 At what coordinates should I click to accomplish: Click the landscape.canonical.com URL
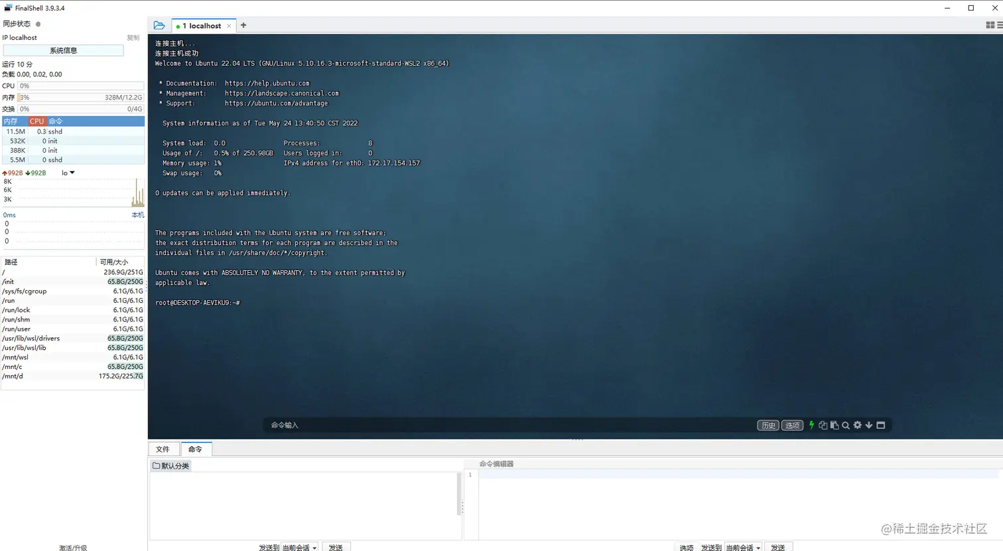282,94
